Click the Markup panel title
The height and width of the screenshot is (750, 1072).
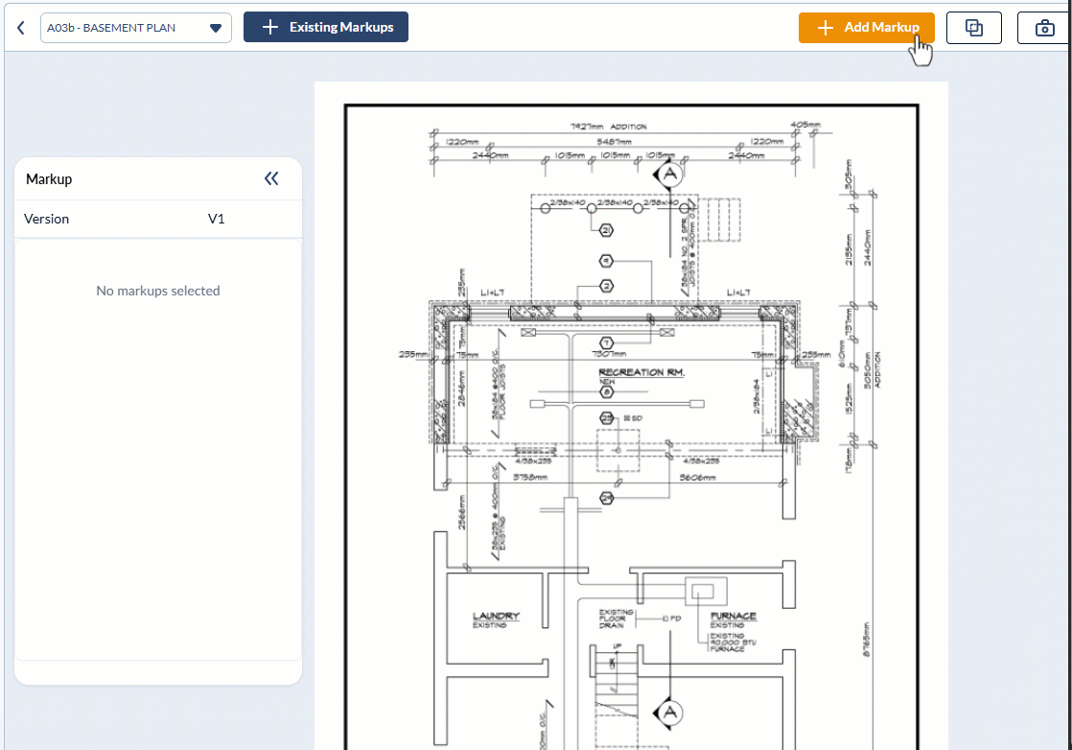point(49,179)
